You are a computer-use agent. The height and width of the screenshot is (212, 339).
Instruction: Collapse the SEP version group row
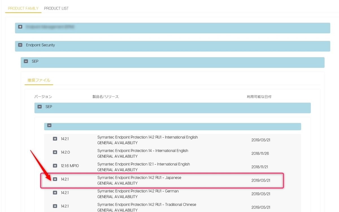(40, 107)
